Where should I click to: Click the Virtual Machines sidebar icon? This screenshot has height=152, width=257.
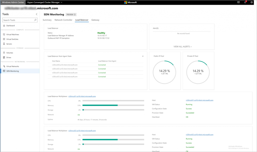(x=4, y=34)
